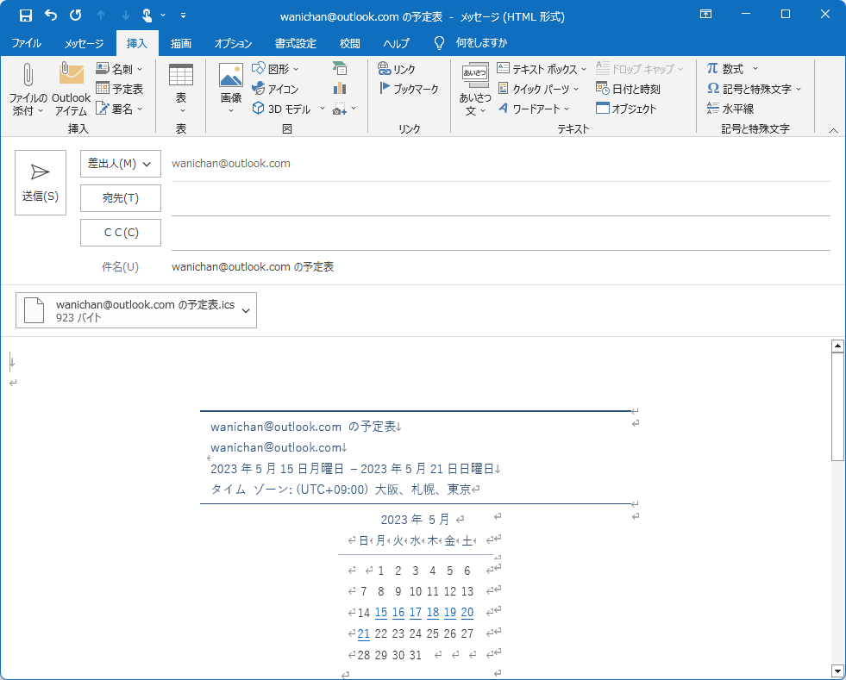Click the ribbon display options icon
This screenshot has height=680, width=846.
pos(705,14)
